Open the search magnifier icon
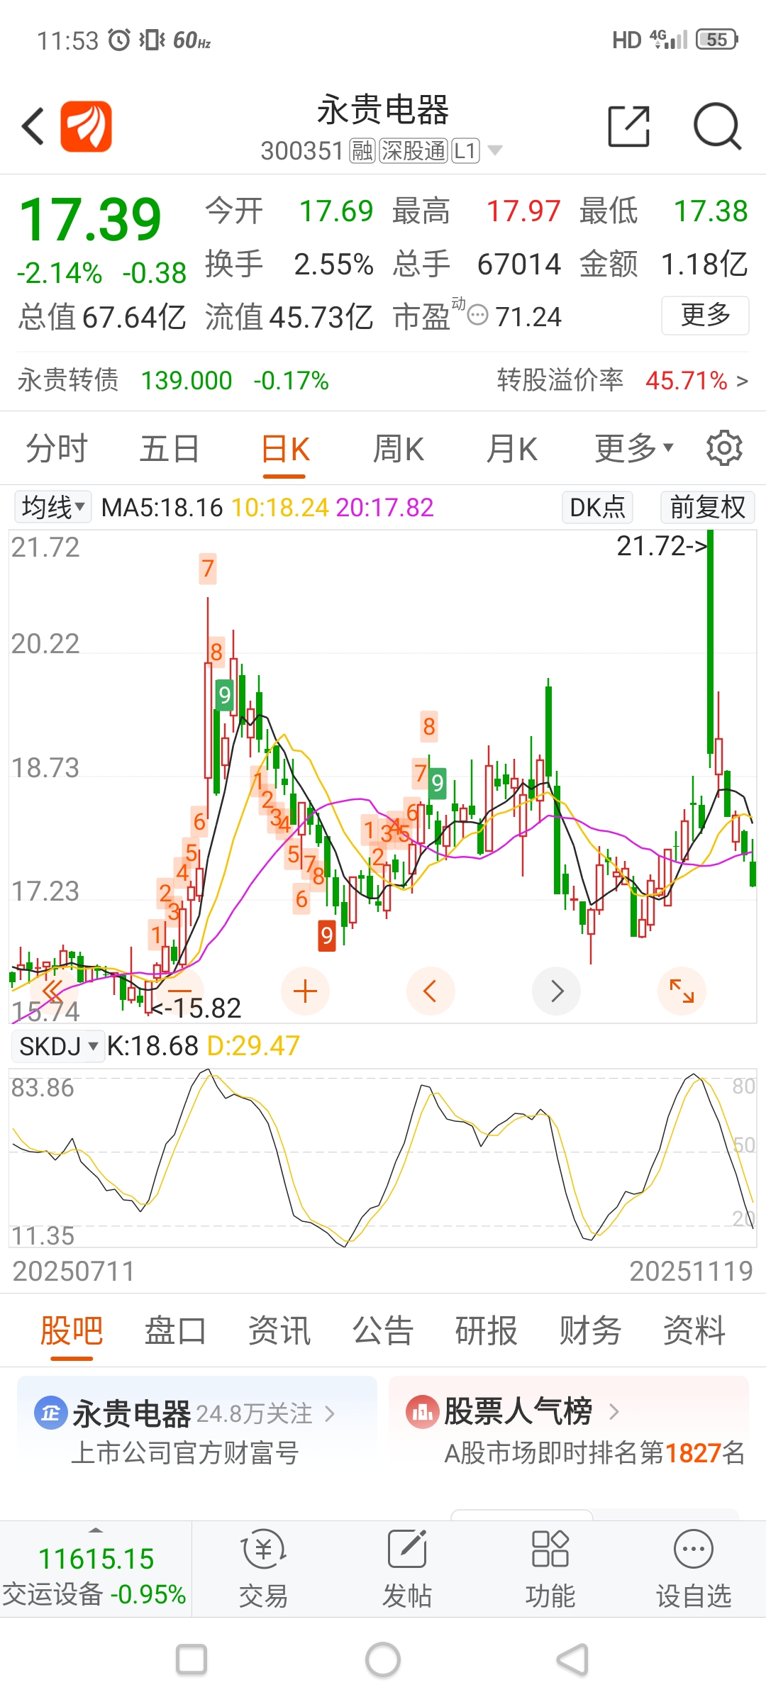Viewport: 766px width, 1702px height. point(717,127)
